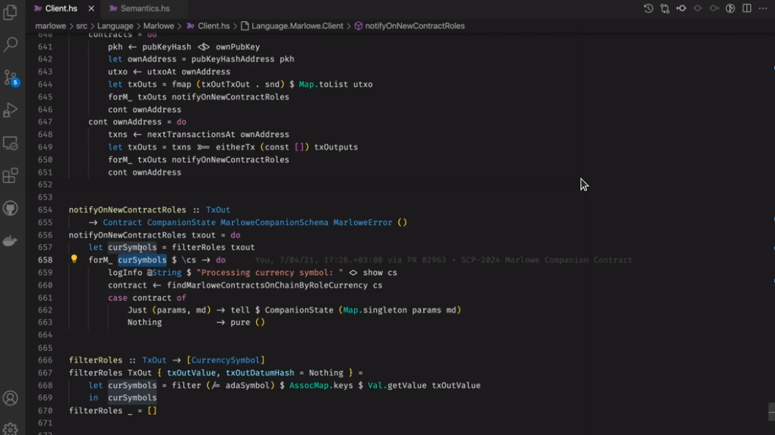Open file history clock icon in toolbar
Viewport: 775px width, 435px height.
pos(648,8)
